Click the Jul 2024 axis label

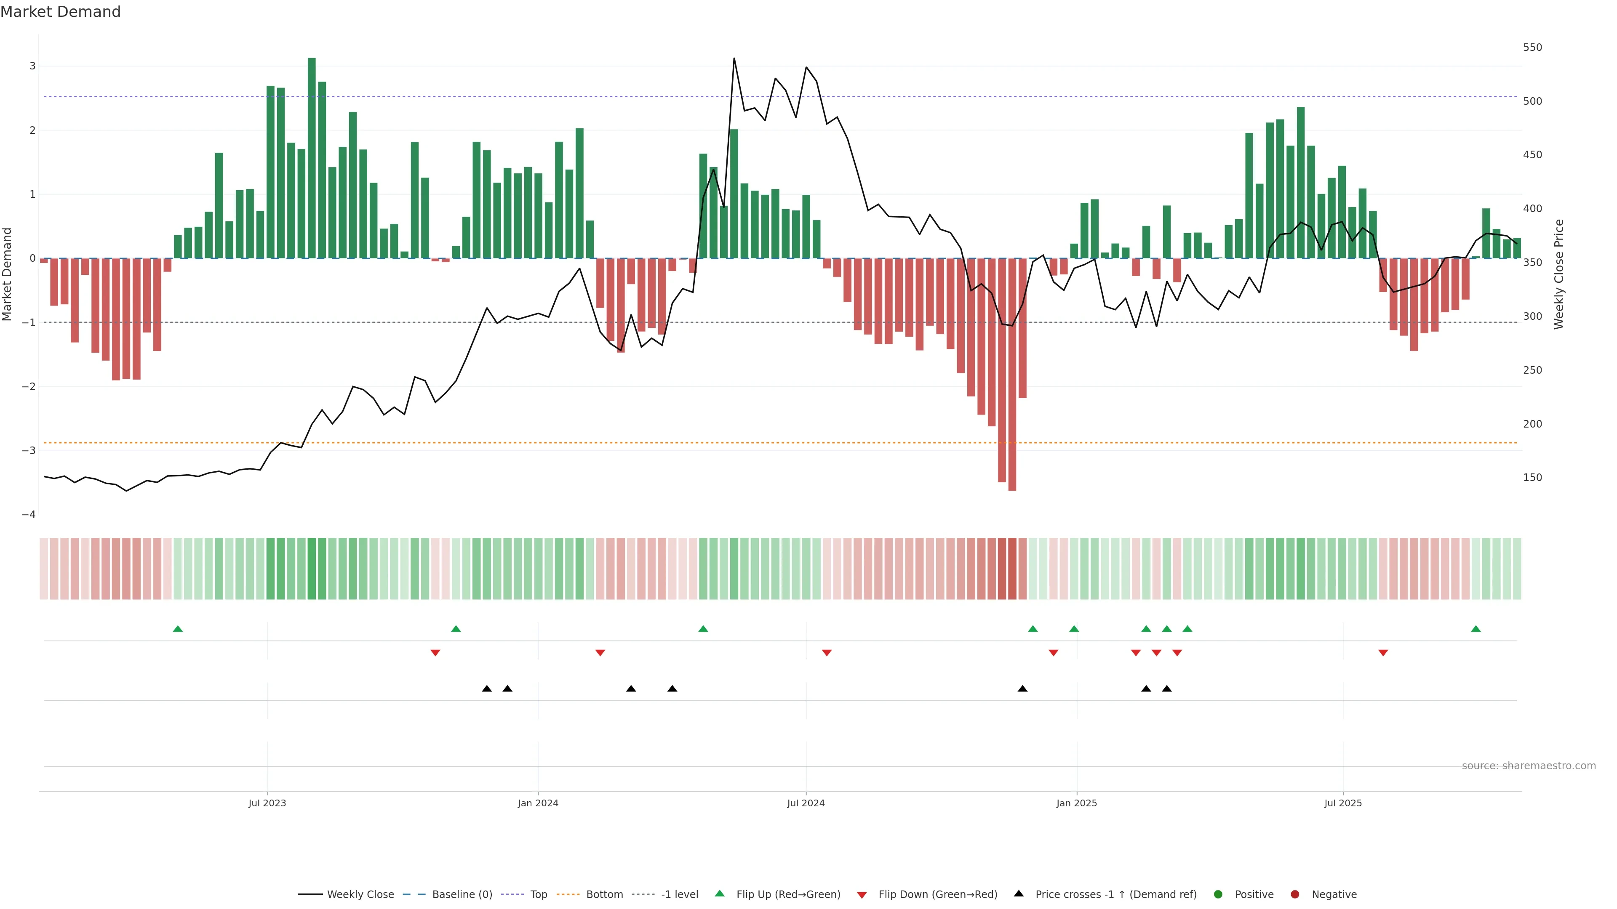pyautogui.click(x=806, y=803)
